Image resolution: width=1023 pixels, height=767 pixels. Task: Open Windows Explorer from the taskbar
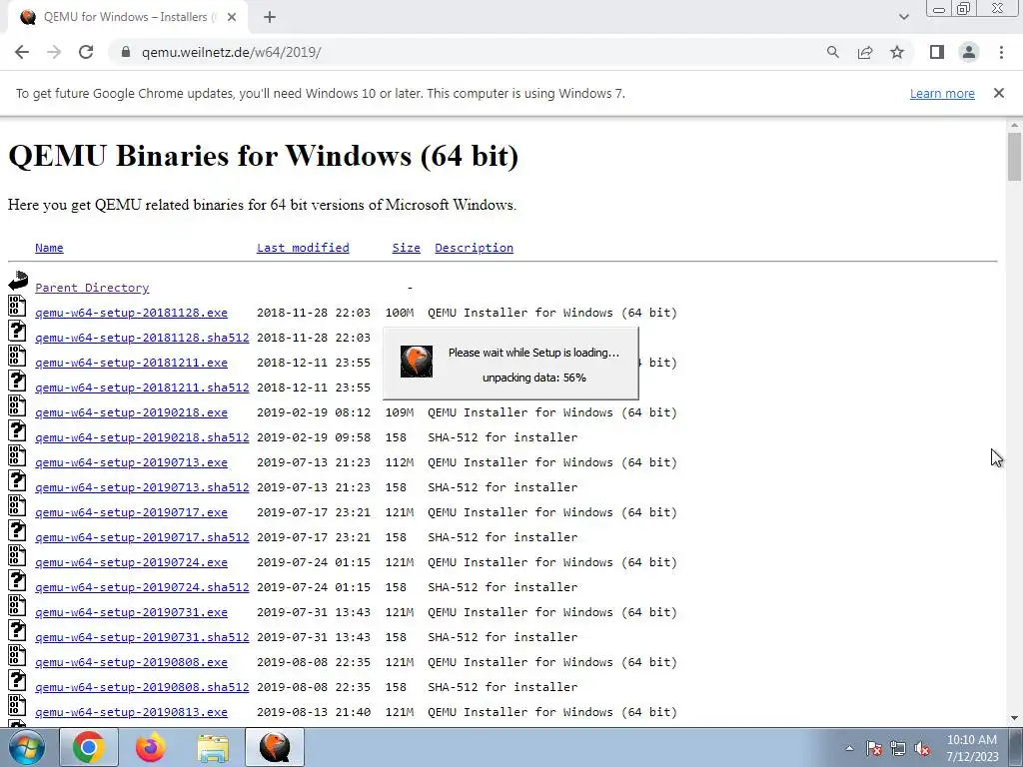[213, 747]
